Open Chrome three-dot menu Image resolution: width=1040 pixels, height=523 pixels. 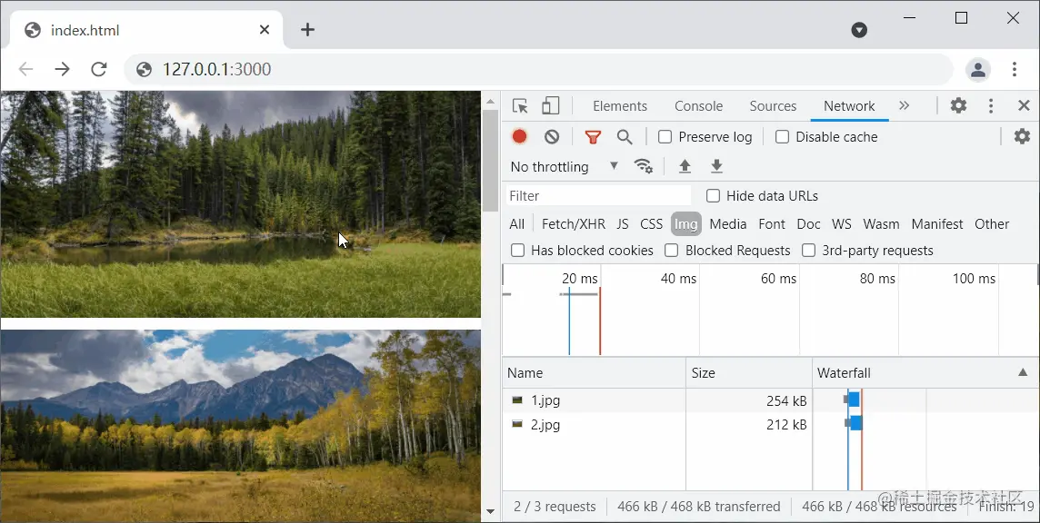tap(1015, 69)
